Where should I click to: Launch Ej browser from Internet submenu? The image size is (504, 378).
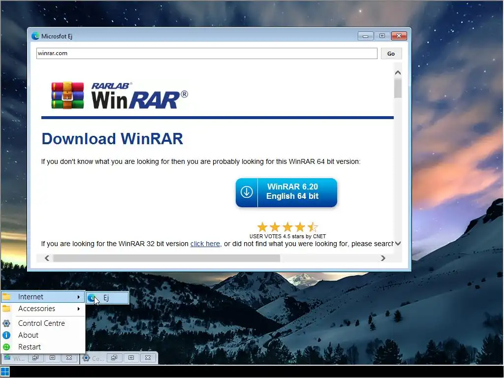(x=107, y=298)
